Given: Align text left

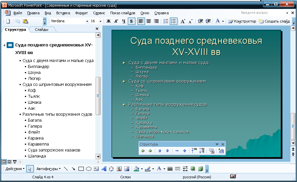Looking at the screenshot, I should pyautogui.click(x=141, y=21).
